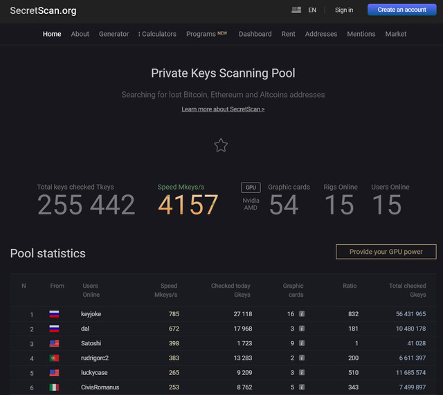Click Create an account button
Viewport: 443px width, 395px height.
tap(401, 10)
